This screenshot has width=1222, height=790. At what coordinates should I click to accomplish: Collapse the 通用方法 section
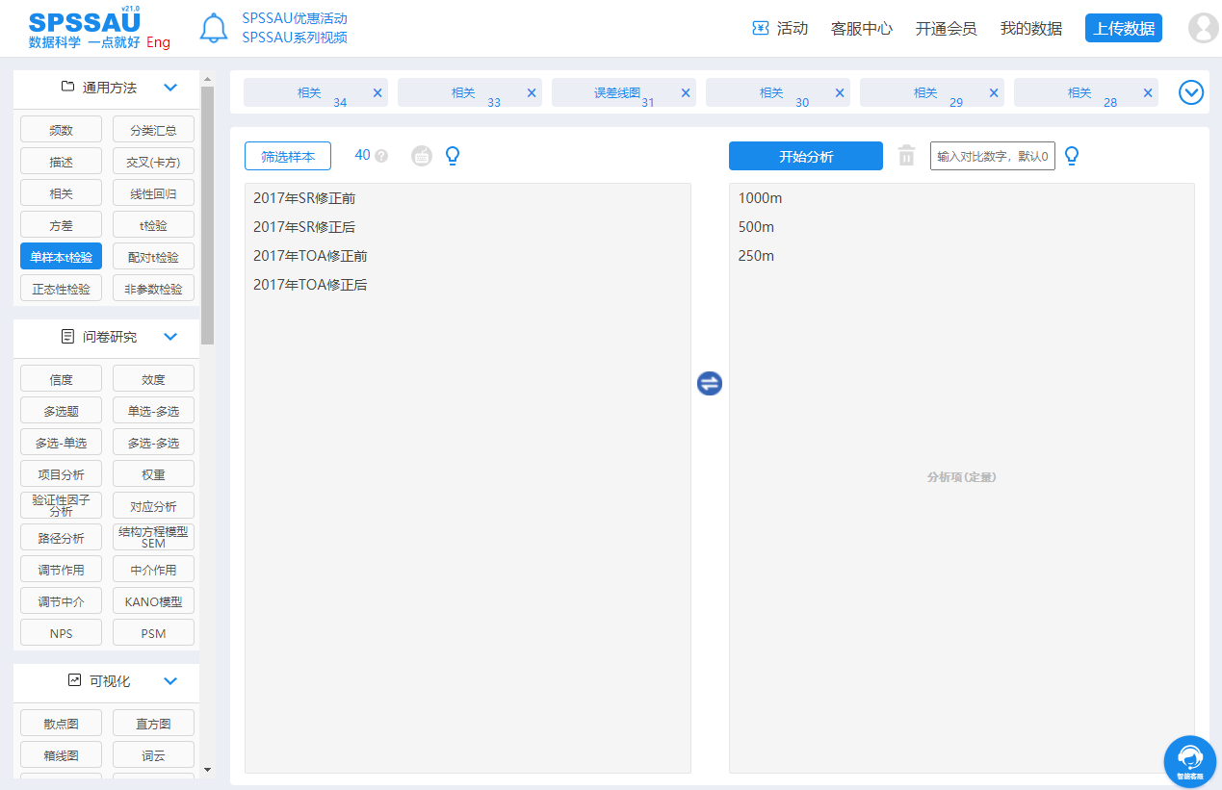click(x=170, y=87)
